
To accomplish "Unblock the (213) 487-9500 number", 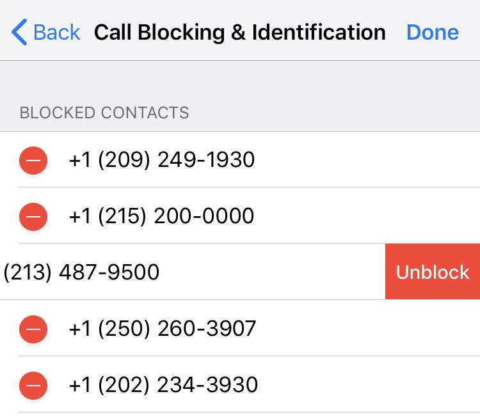I will pyautogui.click(x=433, y=272).
